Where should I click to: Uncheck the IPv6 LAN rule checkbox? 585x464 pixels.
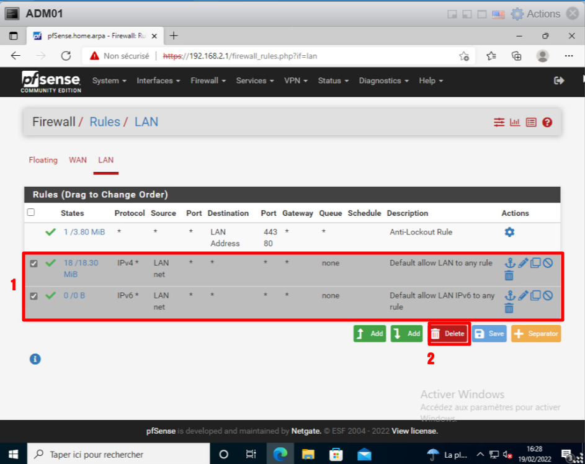[x=34, y=297]
